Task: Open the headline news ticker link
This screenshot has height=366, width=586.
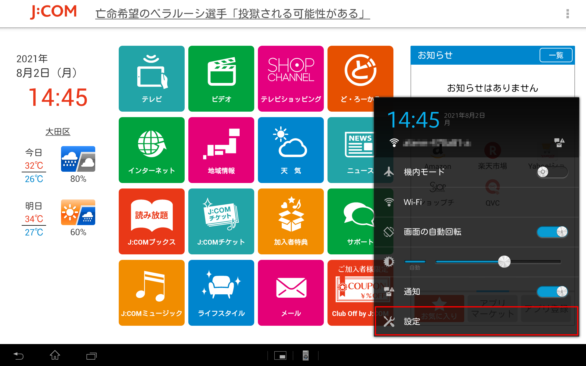Action: [233, 14]
